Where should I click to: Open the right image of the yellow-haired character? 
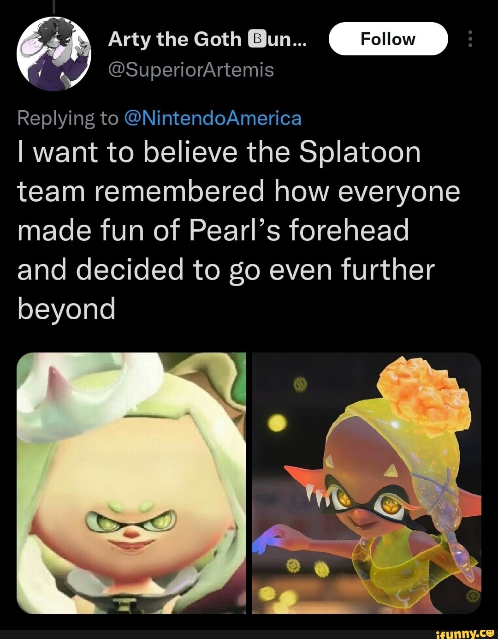[x=367, y=483]
